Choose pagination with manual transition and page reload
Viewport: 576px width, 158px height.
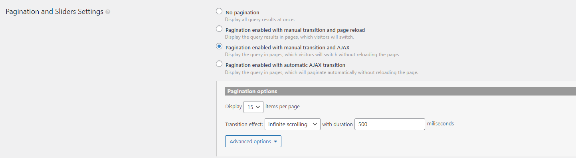click(219, 29)
